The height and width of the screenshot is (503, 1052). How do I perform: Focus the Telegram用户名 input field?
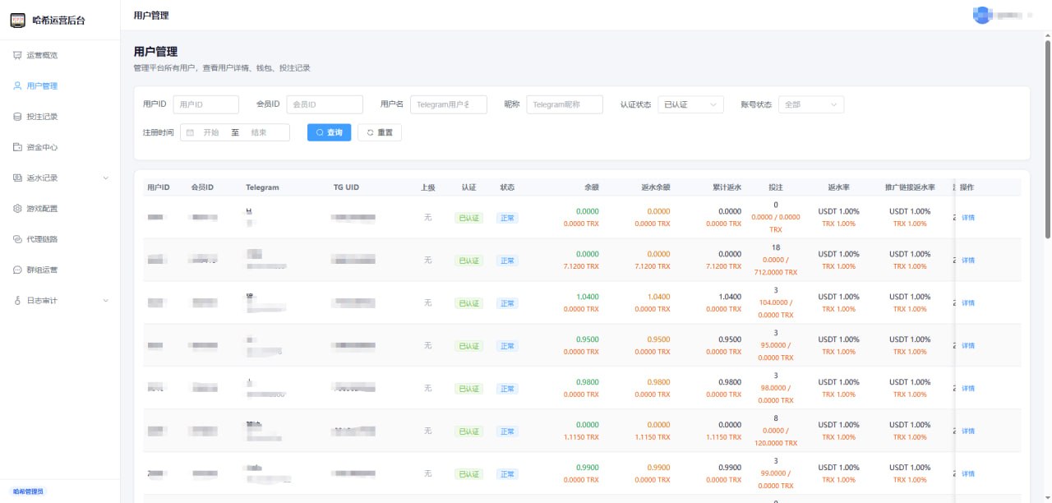click(x=449, y=104)
